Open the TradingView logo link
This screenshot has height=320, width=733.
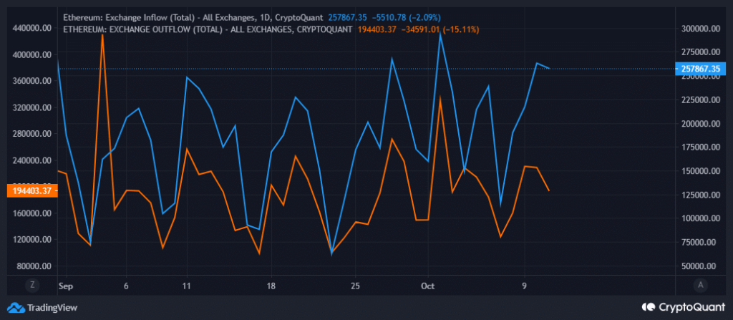tap(44, 308)
